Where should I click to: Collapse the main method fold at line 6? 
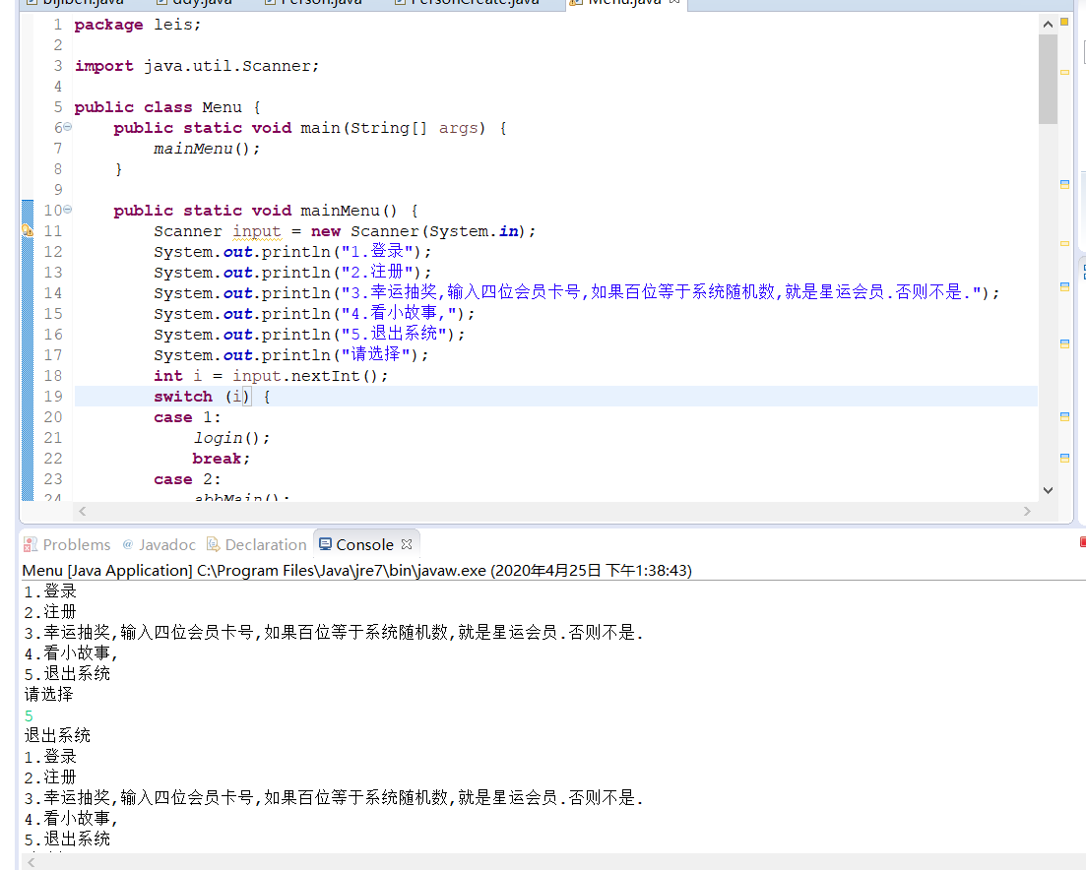[67, 127]
